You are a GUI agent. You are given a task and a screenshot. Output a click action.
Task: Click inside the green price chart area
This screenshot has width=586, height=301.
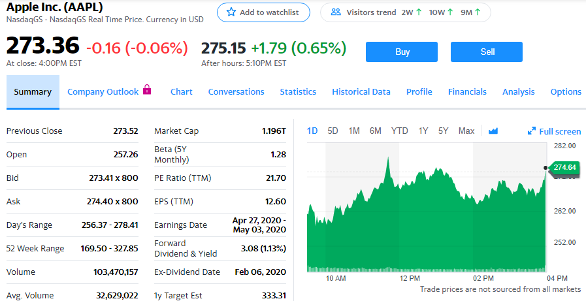pyautogui.click(x=425, y=229)
